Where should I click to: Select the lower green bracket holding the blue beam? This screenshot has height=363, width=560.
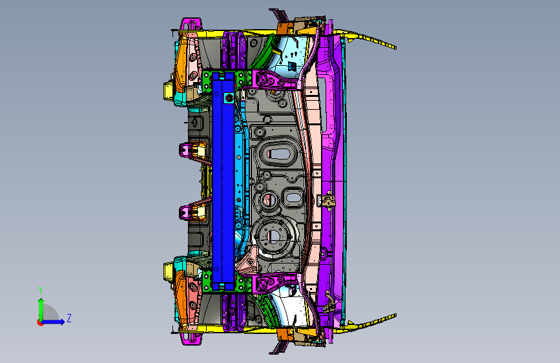point(207,282)
